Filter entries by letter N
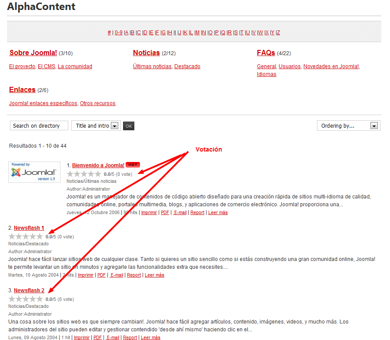This screenshot has height=340, width=390. [204, 33]
